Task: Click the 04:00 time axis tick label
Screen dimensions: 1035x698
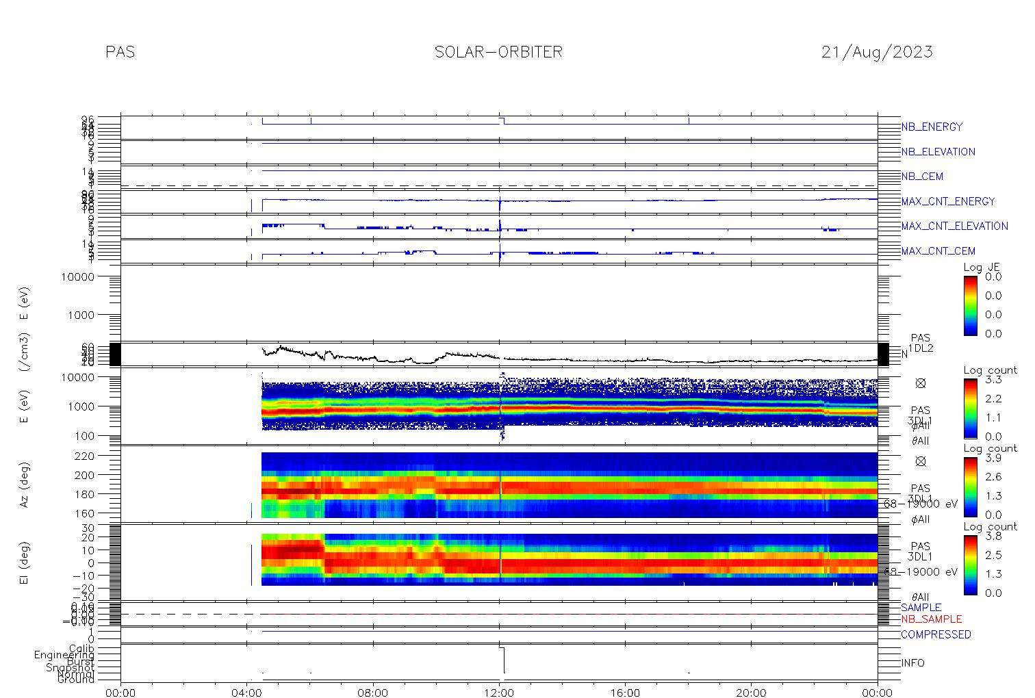Action: [247, 693]
